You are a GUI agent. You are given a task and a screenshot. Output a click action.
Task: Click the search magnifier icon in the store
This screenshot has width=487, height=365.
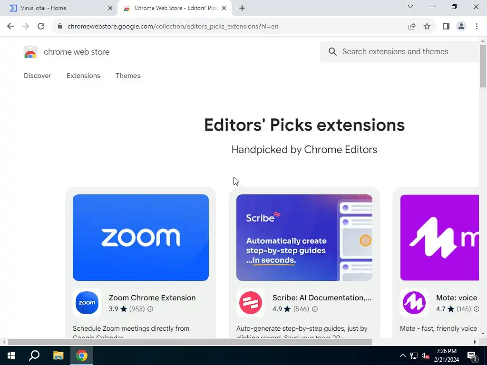[332, 51]
